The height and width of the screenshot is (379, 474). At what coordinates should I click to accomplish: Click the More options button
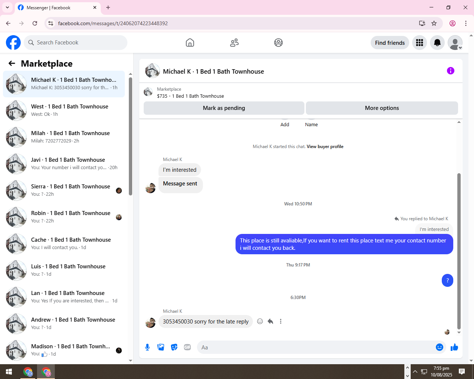tap(382, 108)
